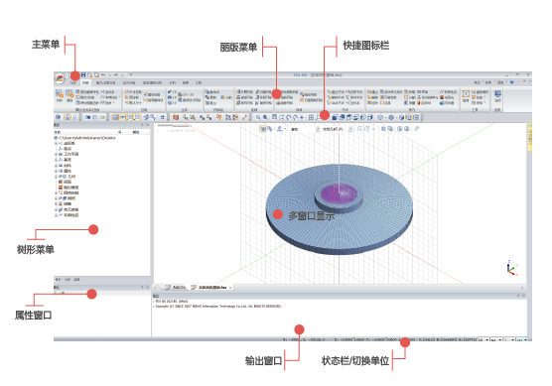Click the 2D mesh generation button in the ribbon
Screen dimensions: 552x386
point(172,97)
